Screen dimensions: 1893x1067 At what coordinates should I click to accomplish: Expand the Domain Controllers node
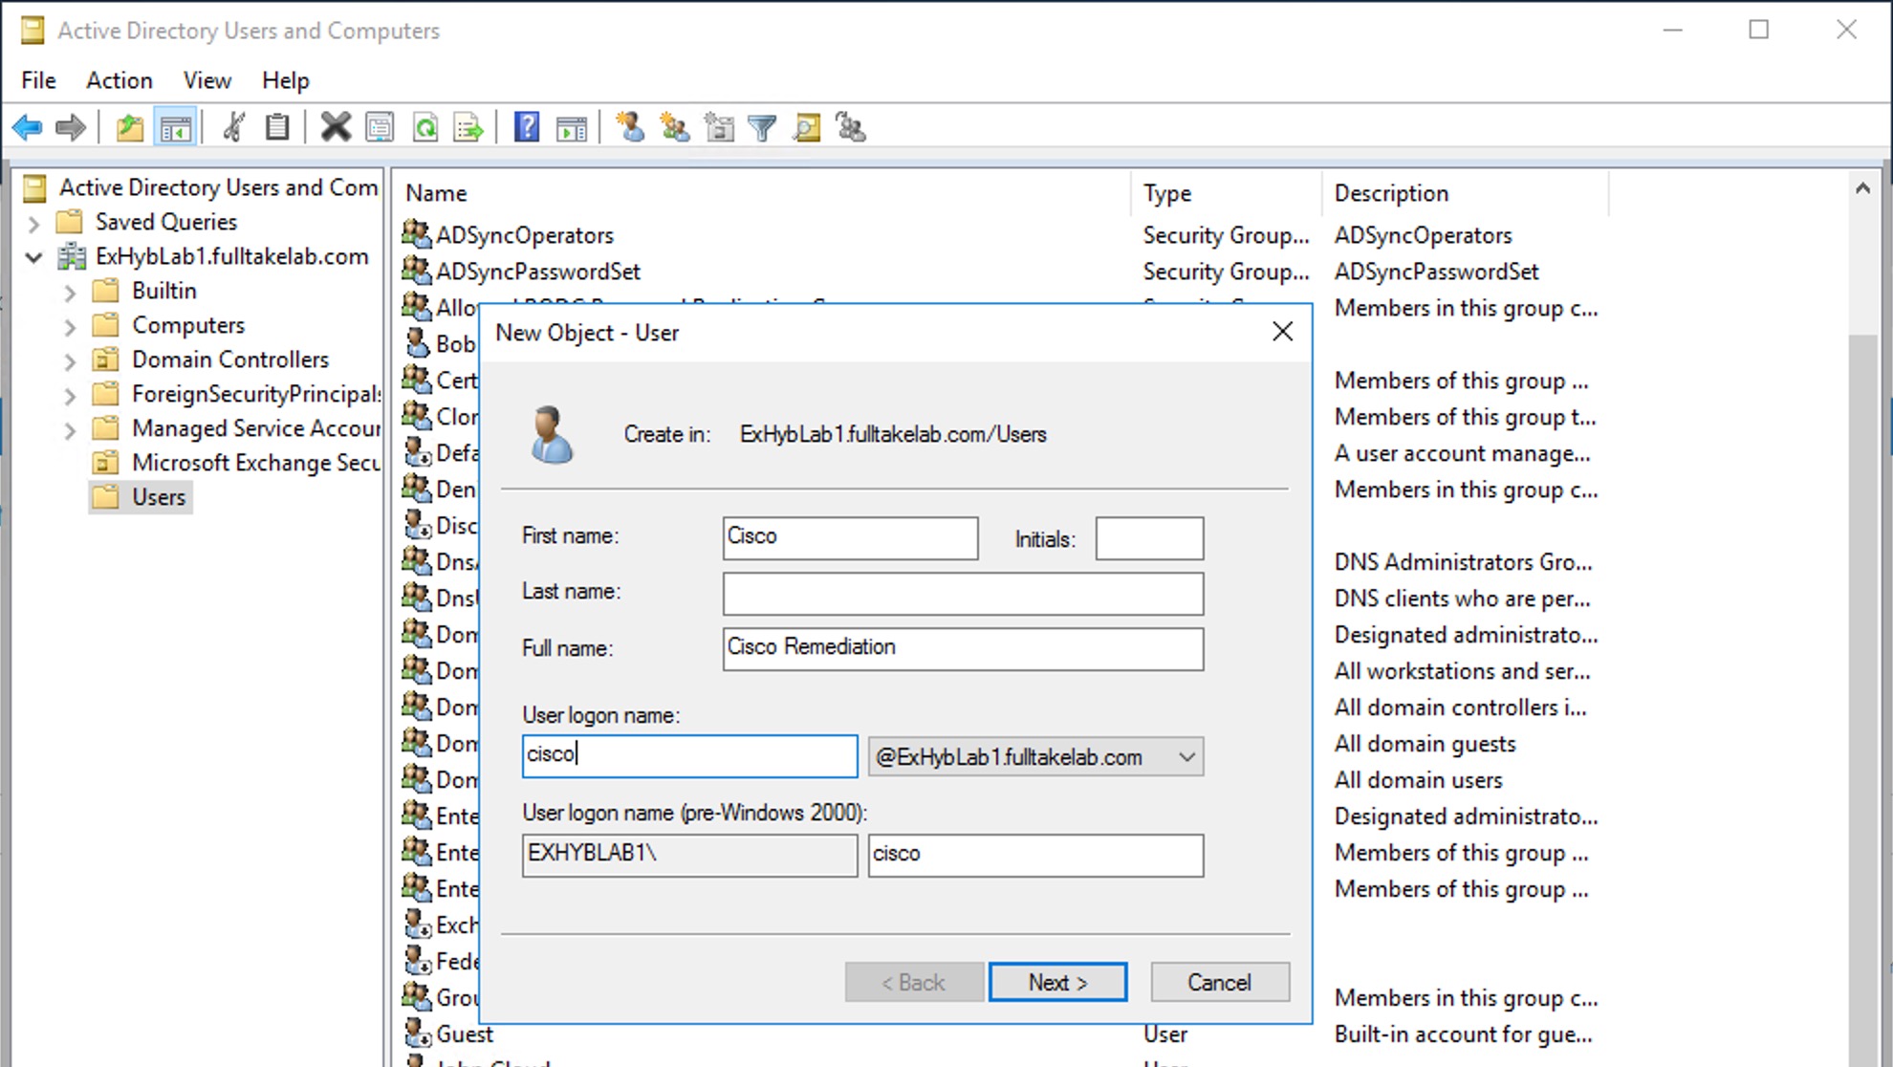(70, 359)
